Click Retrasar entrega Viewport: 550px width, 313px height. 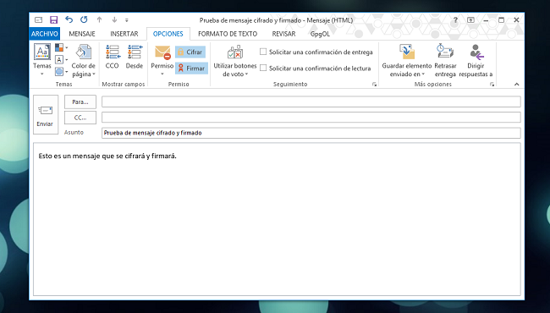(x=445, y=61)
